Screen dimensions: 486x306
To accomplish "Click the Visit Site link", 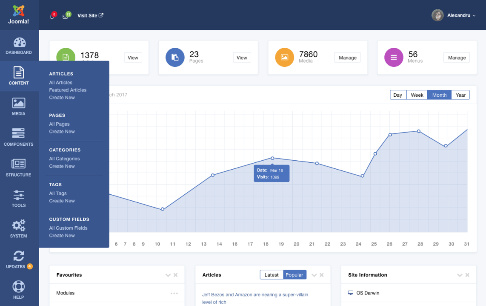I will click(x=90, y=15).
